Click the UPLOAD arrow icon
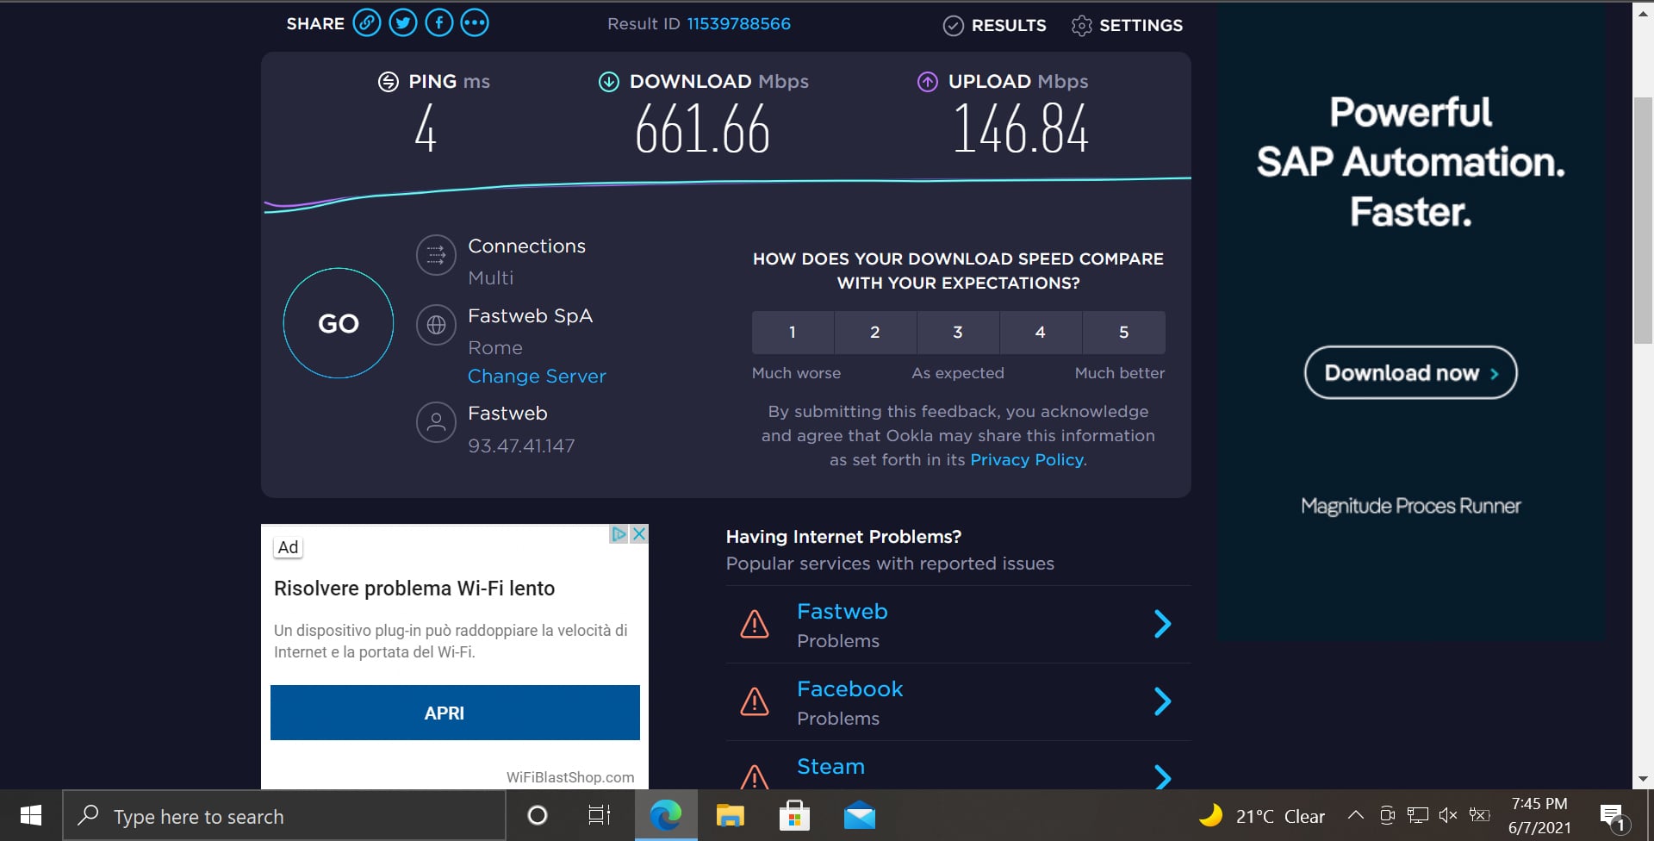 coord(928,82)
